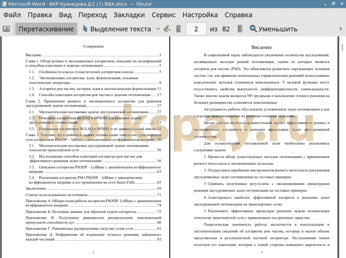This screenshot has width=346, height=258.
Task: Click entry "3.4. Реализация алгоритма PSO PSODP"
Action: pyautogui.click(x=95, y=180)
